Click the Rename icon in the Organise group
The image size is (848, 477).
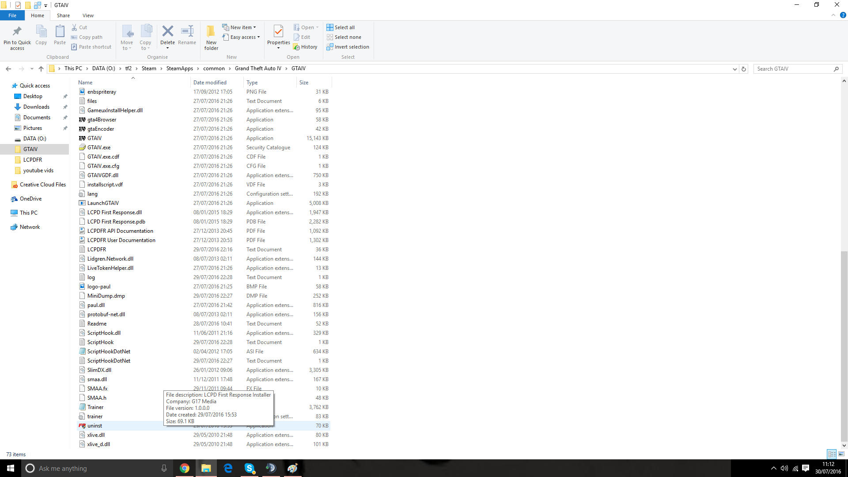coord(187,31)
